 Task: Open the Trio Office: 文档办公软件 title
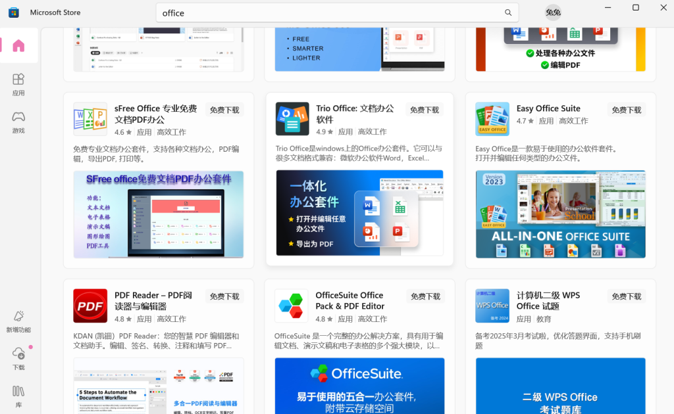pyautogui.click(x=355, y=114)
